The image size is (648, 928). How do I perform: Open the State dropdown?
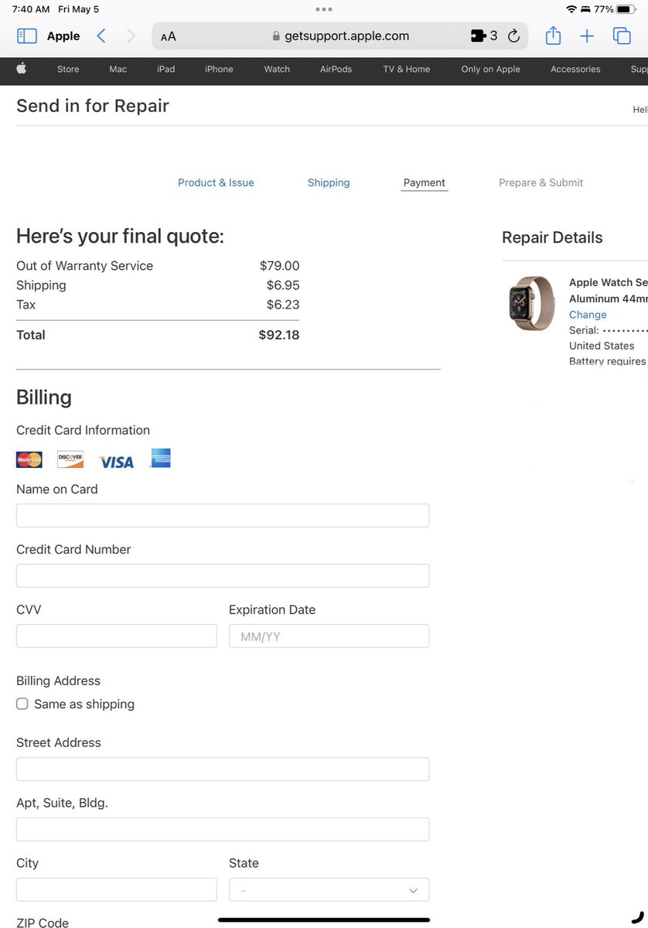pos(329,889)
